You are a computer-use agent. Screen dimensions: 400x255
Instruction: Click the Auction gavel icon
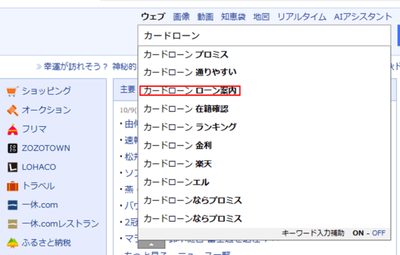pos(12,110)
